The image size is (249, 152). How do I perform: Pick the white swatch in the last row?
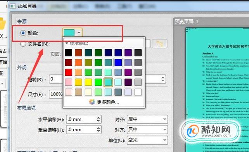138,92
